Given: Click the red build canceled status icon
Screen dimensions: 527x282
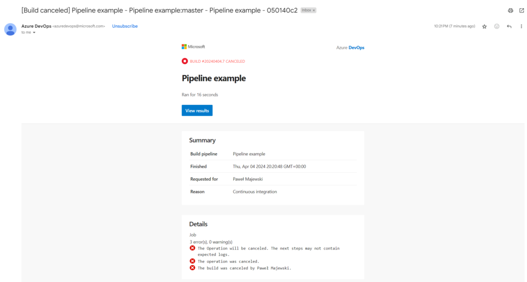Looking at the screenshot, I should [185, 61].
